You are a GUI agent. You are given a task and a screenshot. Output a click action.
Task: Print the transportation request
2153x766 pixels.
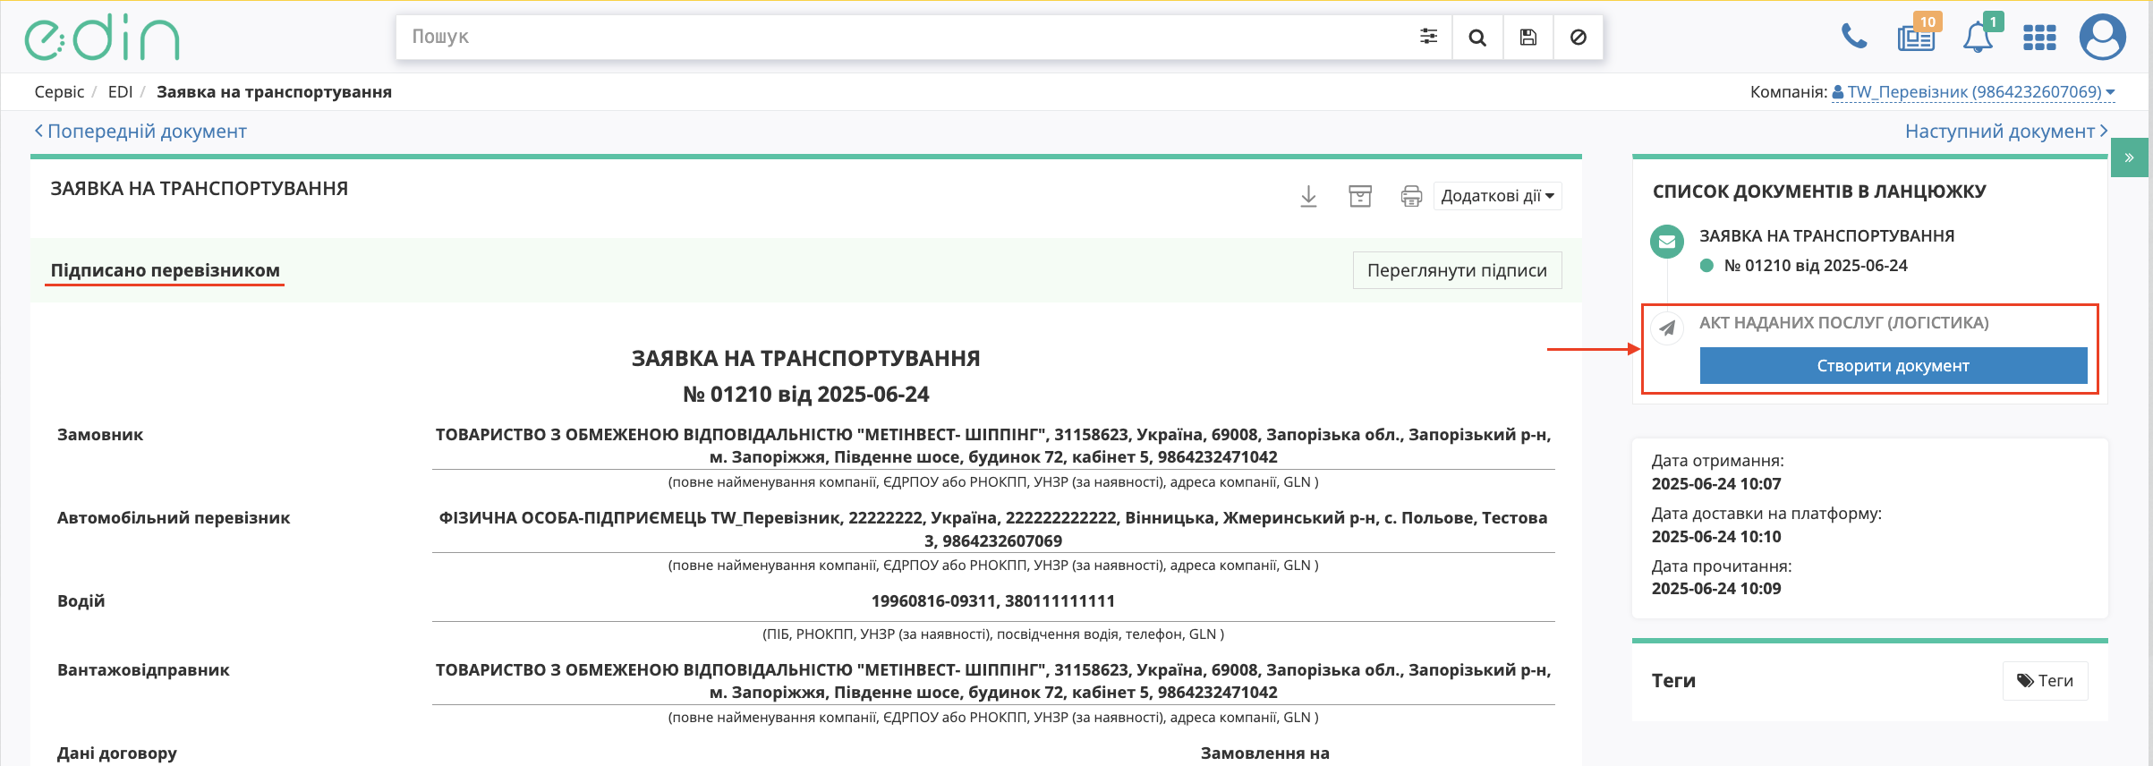(x=1411, y=196)
